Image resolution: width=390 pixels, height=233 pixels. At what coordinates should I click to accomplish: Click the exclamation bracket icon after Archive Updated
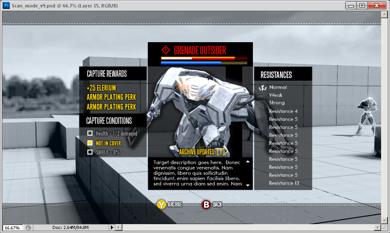coord(221,152)
